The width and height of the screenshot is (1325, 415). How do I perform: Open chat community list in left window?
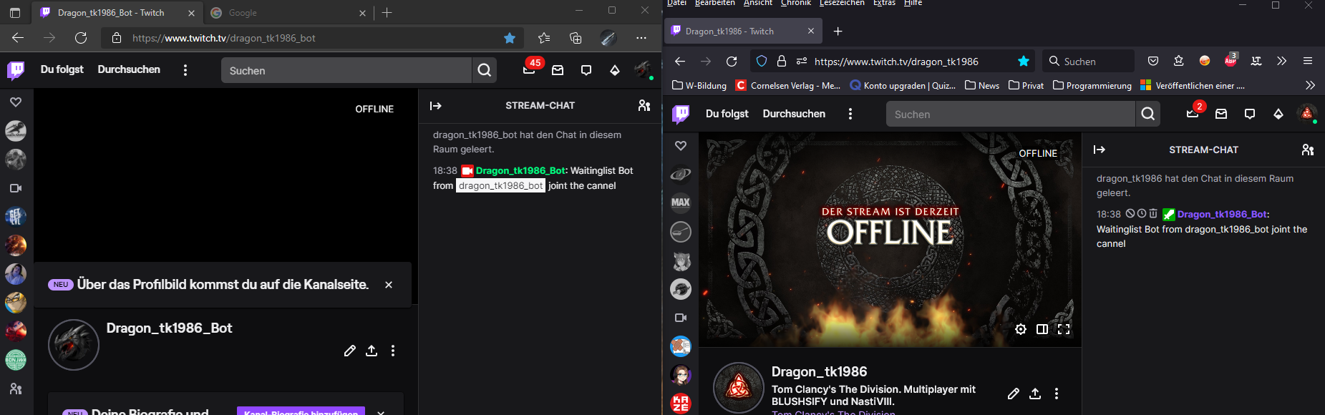point(644,105)
